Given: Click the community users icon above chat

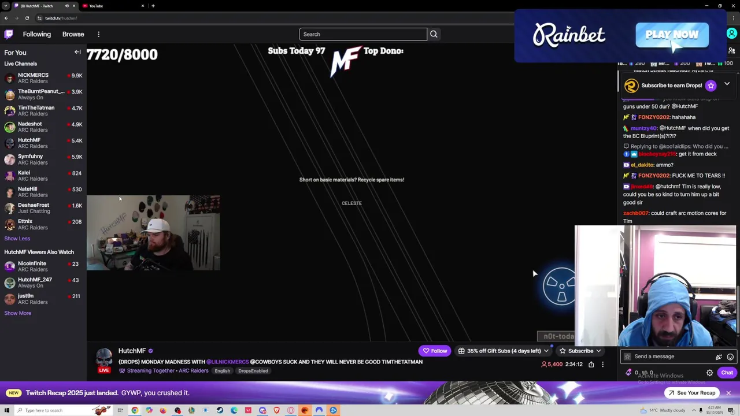Looking at the screenshot, I should [x=732, y=51].
